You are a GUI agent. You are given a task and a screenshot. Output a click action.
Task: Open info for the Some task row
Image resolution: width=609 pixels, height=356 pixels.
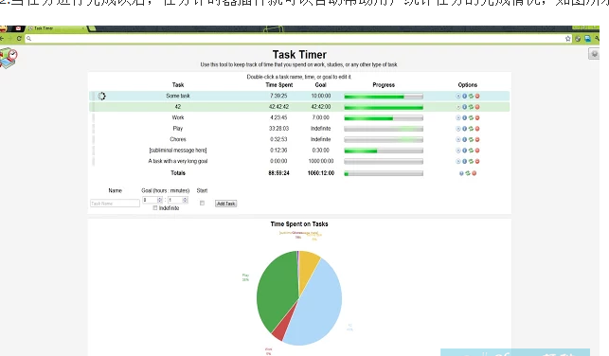(464, 96)
